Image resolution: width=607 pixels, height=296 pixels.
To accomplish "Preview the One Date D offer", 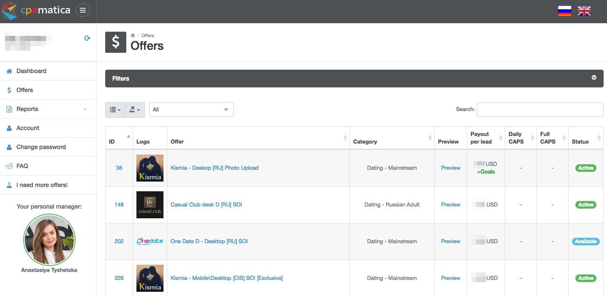I will point(450,242).
